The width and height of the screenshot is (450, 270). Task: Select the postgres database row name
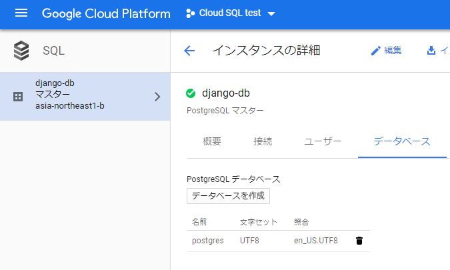(208, 241)
